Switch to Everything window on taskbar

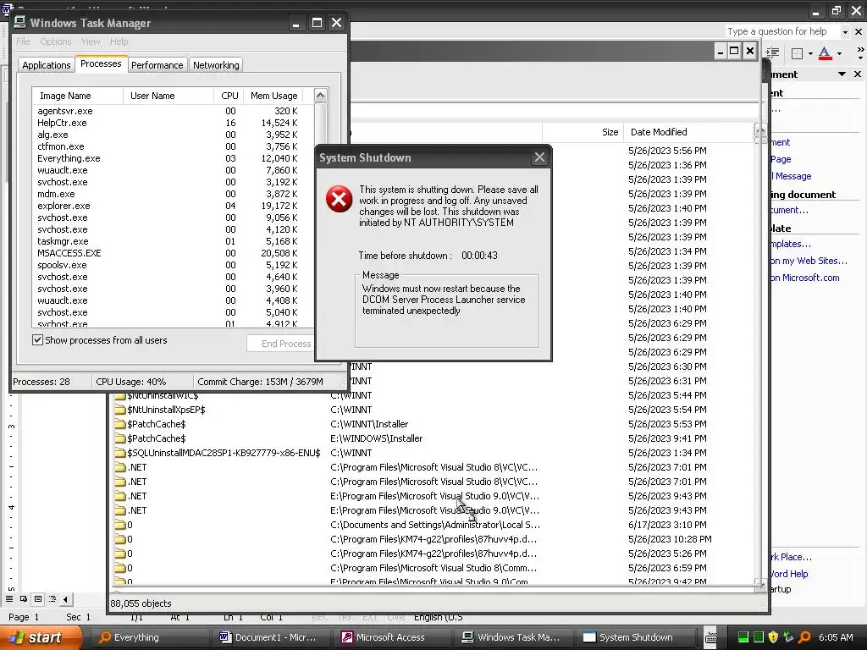(151, 637)
